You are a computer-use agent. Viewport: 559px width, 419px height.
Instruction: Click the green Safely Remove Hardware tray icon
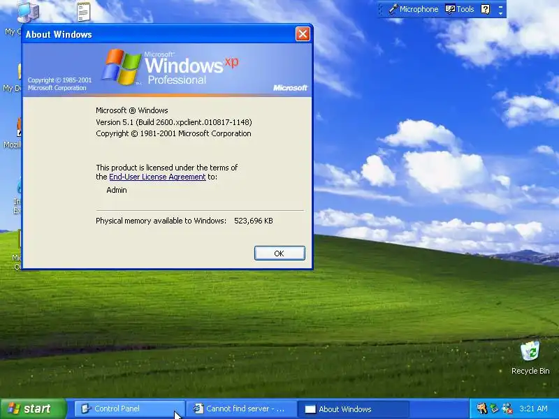pyautogui.click(x=494, y=409)
